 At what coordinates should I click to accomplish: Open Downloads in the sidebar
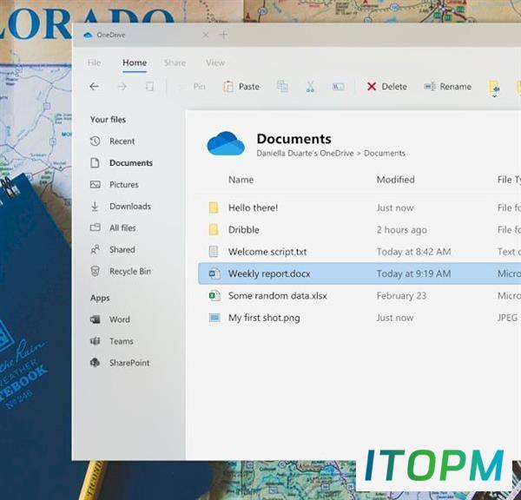121,207
